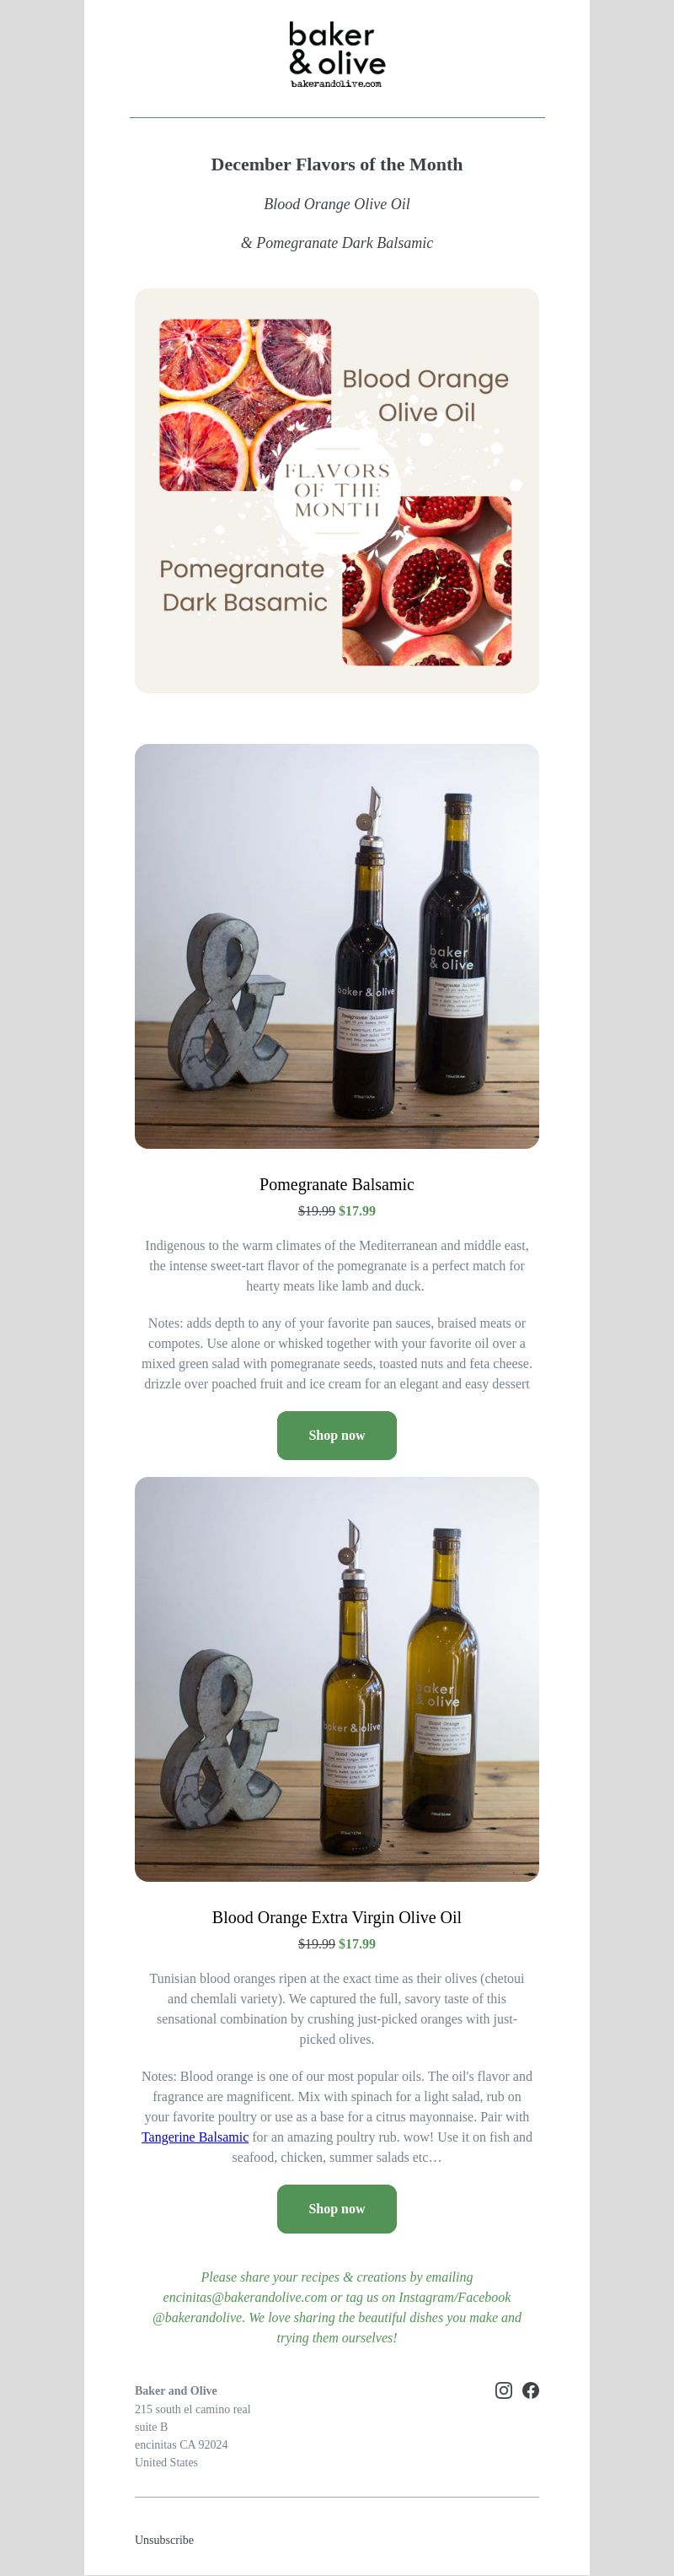Click the Blood Orange oil $17.99 sale price
674x2576 pixels.
(357, 1944)
